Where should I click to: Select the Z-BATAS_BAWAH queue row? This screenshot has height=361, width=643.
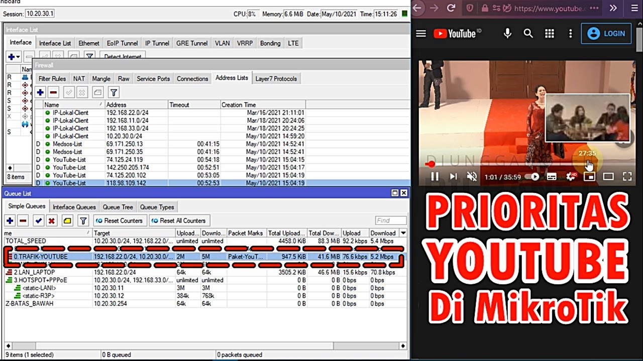205,303
